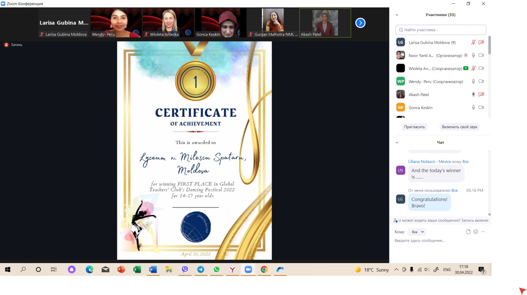Toggle Larisa Gubina's muted microphone icon
Viewport: 527px width, 295px height.
click(473, 42)
